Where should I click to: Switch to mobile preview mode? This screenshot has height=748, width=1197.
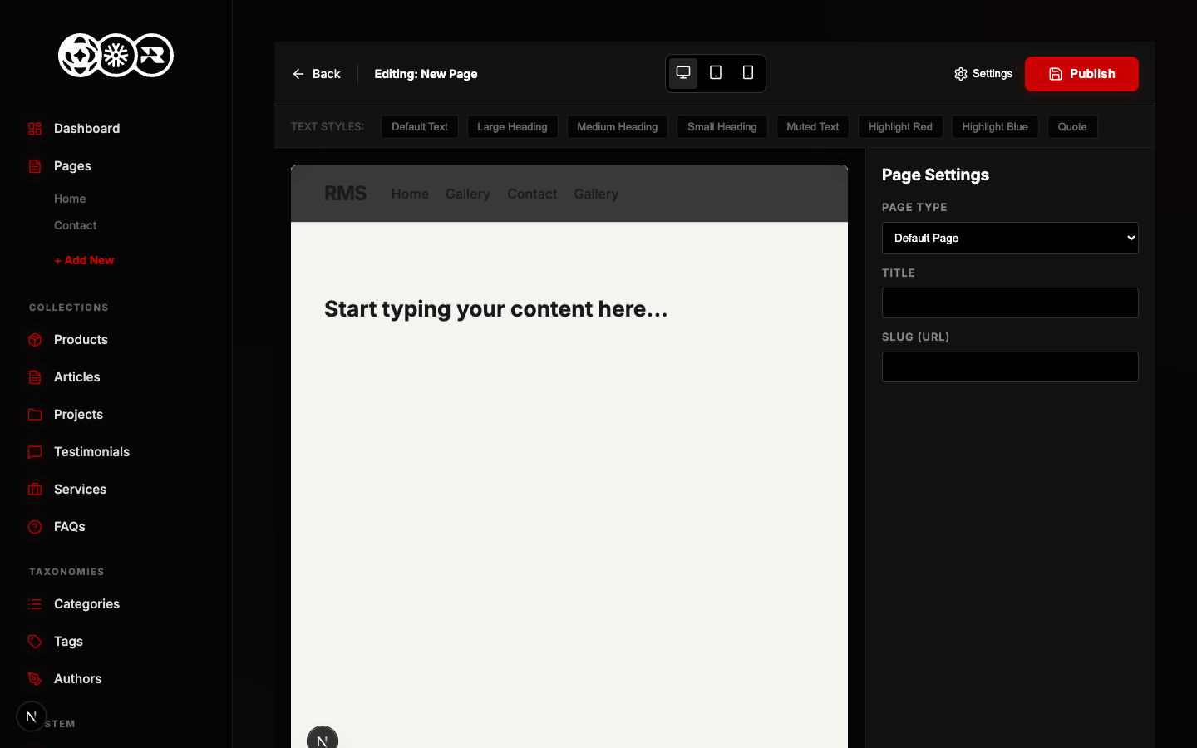748,73
